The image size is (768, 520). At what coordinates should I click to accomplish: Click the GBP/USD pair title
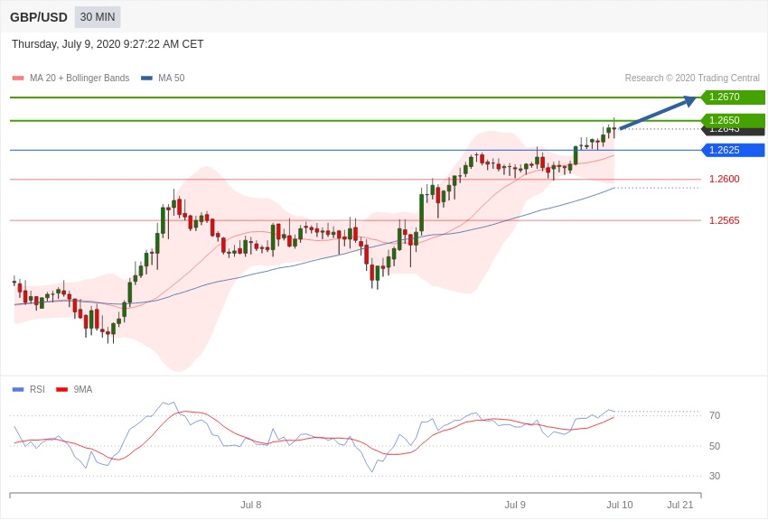click(x=39, y=17)
